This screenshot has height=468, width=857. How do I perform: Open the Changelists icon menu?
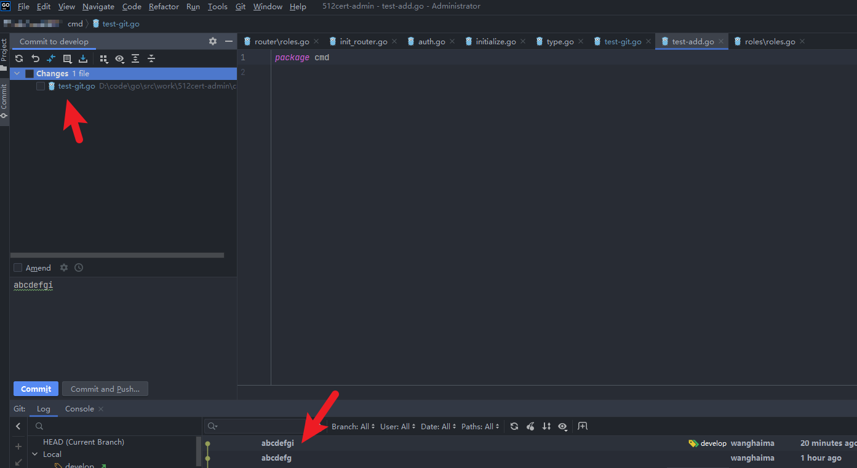point(67,58)
